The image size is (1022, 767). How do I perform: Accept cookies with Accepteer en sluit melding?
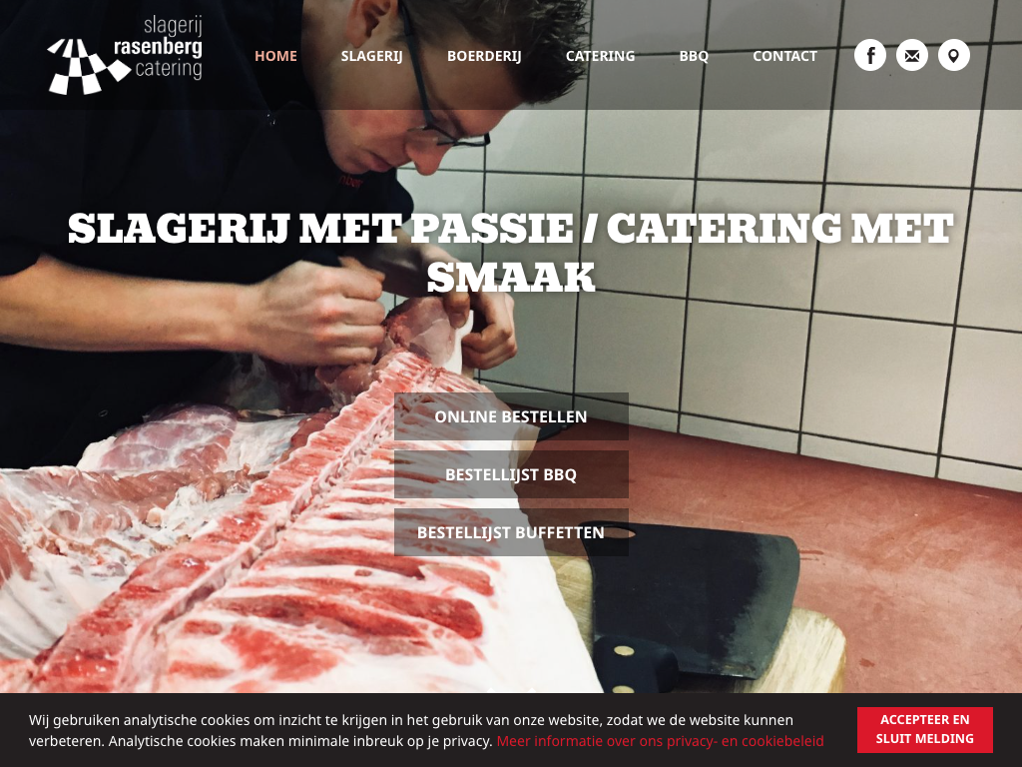click(925, 729)
